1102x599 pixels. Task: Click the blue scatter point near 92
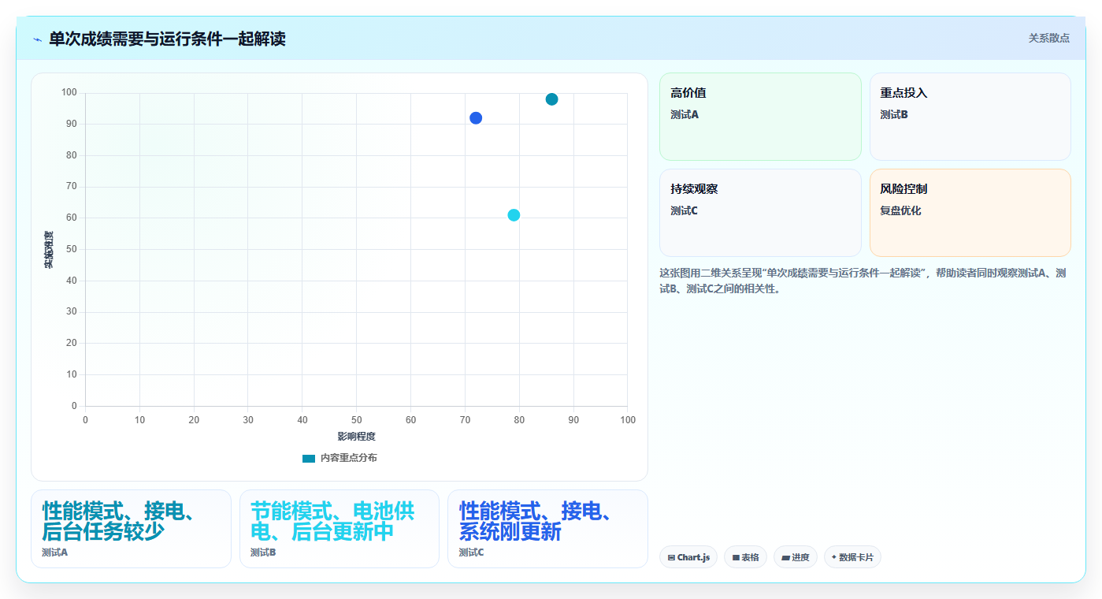click(x=476, y=118)
